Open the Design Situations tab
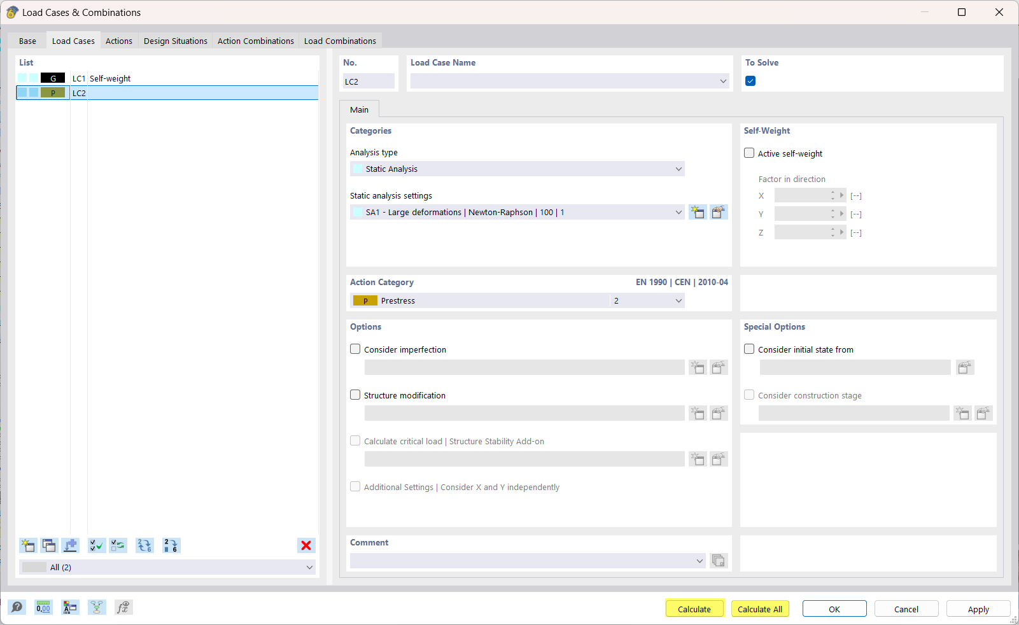 (175, 40)
